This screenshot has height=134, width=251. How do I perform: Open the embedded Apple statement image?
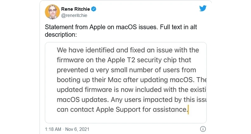(126, 83)
